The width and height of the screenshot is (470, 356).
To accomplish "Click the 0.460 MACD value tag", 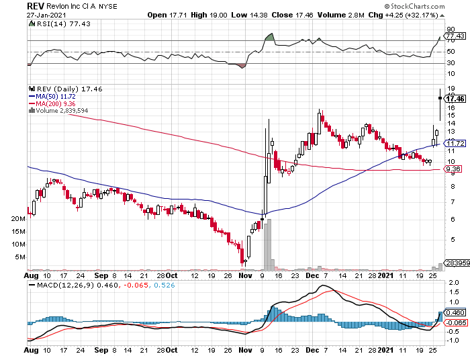I will [456, 313].
